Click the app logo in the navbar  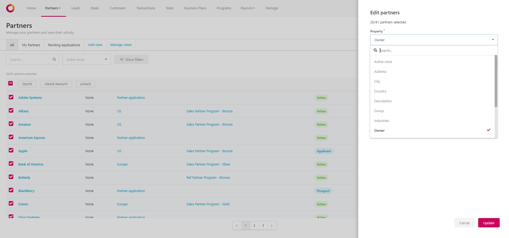tap(10, 8)
